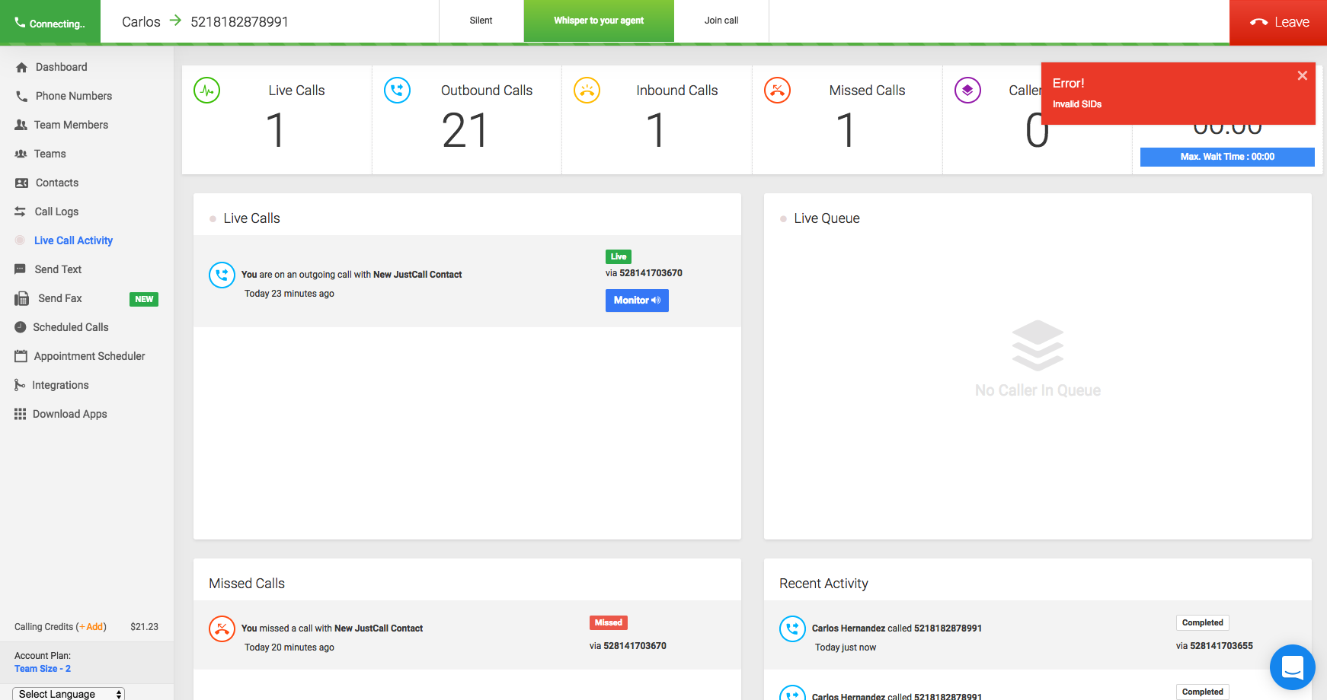This screenshot has height=700, width=1327.
Task: Select Live Call Activity link
Action: click(x=73, y=240)
